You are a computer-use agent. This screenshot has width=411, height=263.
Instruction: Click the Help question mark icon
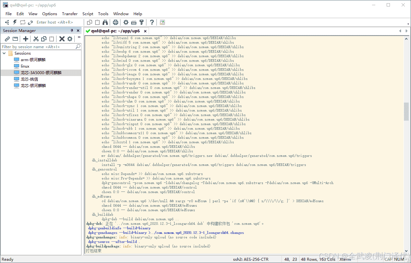152,22
